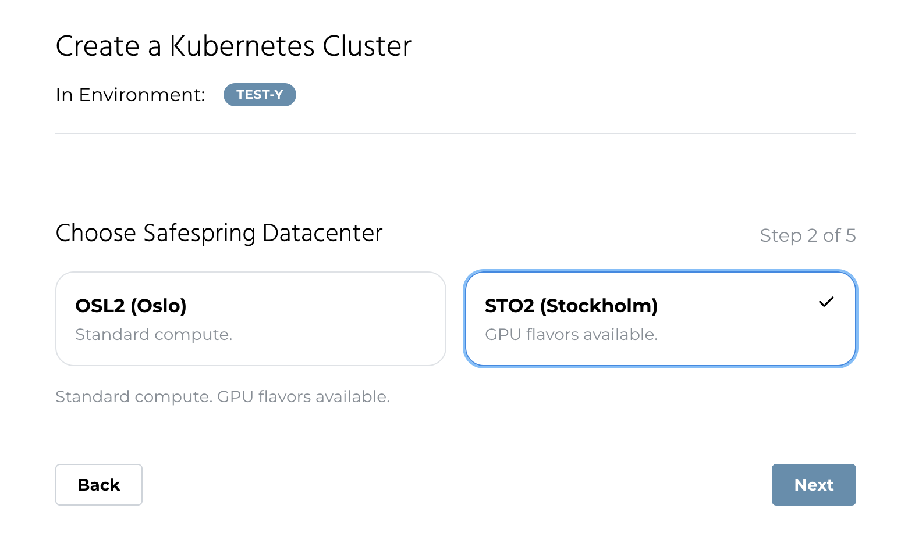Click the TEST-Y environment badge
Image resolution: width=901 pixels, height=537 pixels.
pos(260,95)
